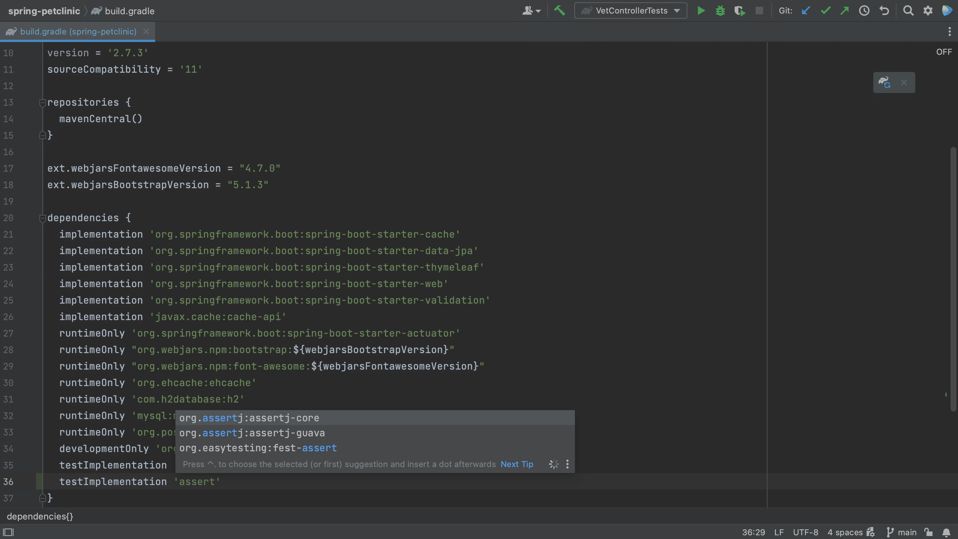Image resolution: width=958 pixels, height=539 pixels.
Task: Click ext.webjarsBootstrapVersion line
Action: (x=158, y=185)
